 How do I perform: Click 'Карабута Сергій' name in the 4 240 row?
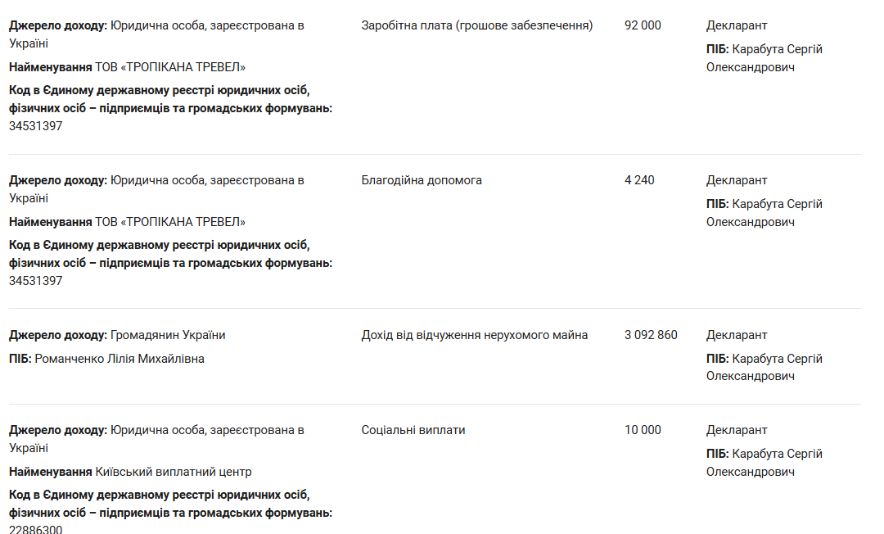pyautogui.click(x=778, y=204)
